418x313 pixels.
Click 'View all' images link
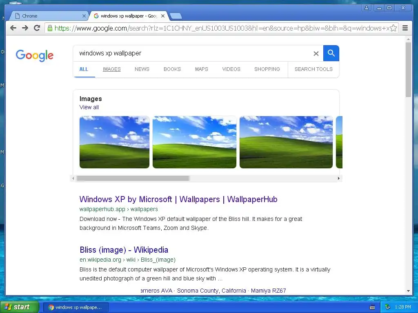(89, 107)
